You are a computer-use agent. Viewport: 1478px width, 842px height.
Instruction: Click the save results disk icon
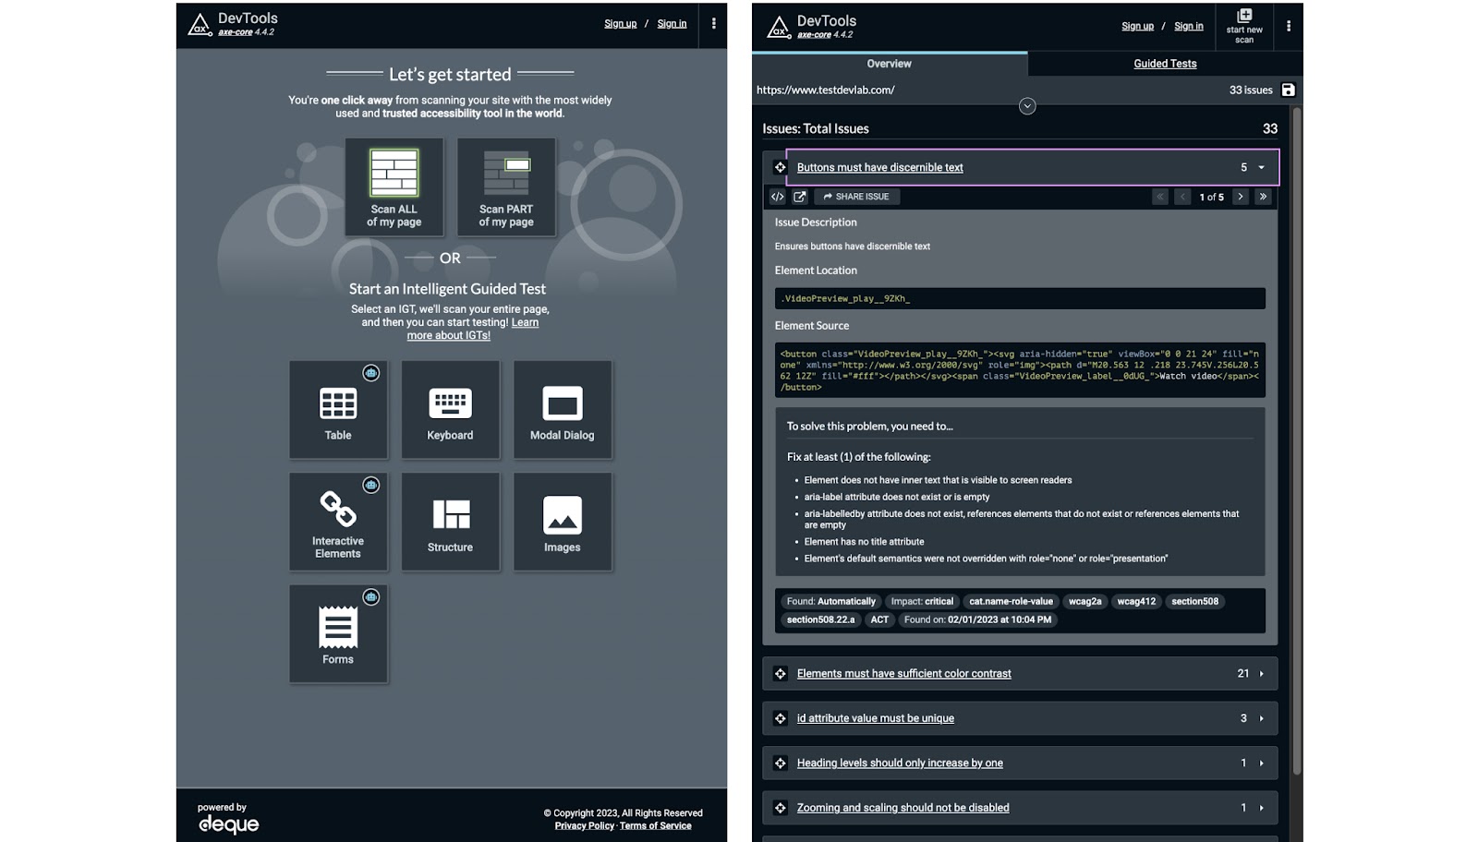pyautogui.click(x=1289, y=90)
